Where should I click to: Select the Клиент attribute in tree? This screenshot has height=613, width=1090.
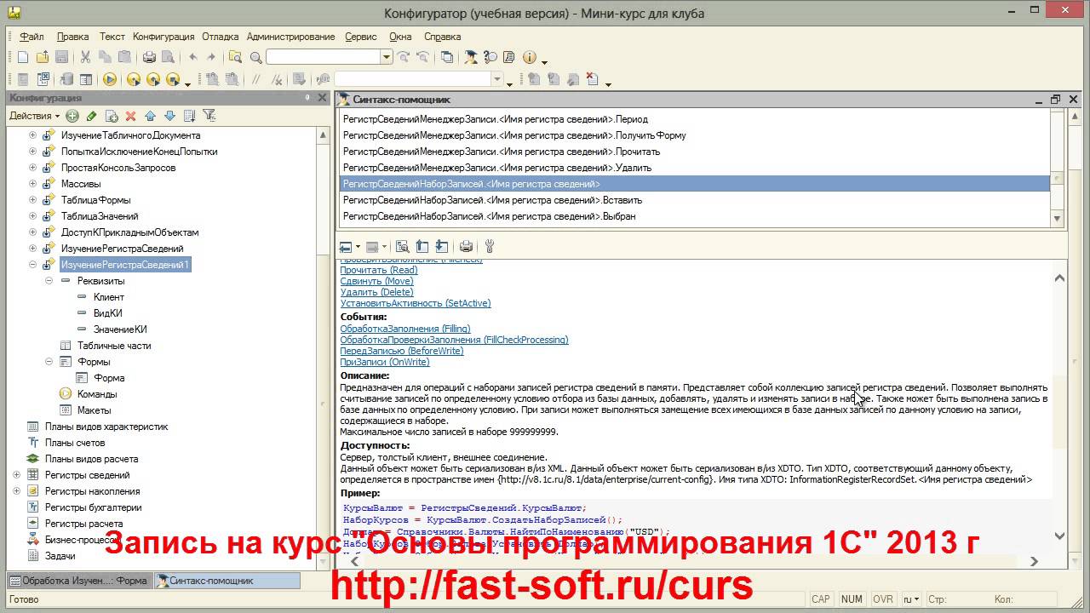tap(109, 297)
